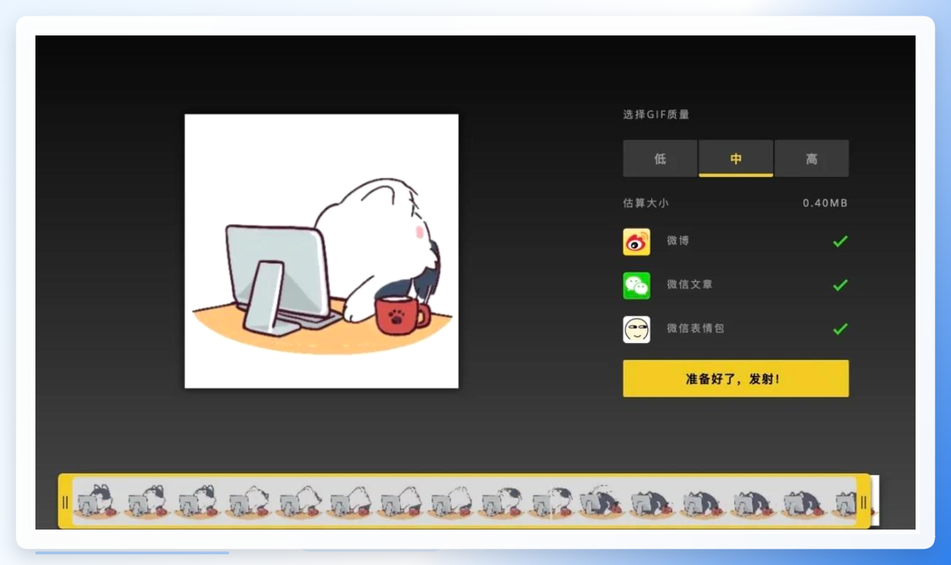Image resolution: width=951 pixels, height=565 pixels.
Task: Click the green checkmark beside 微信表情包
Action: 840,330
